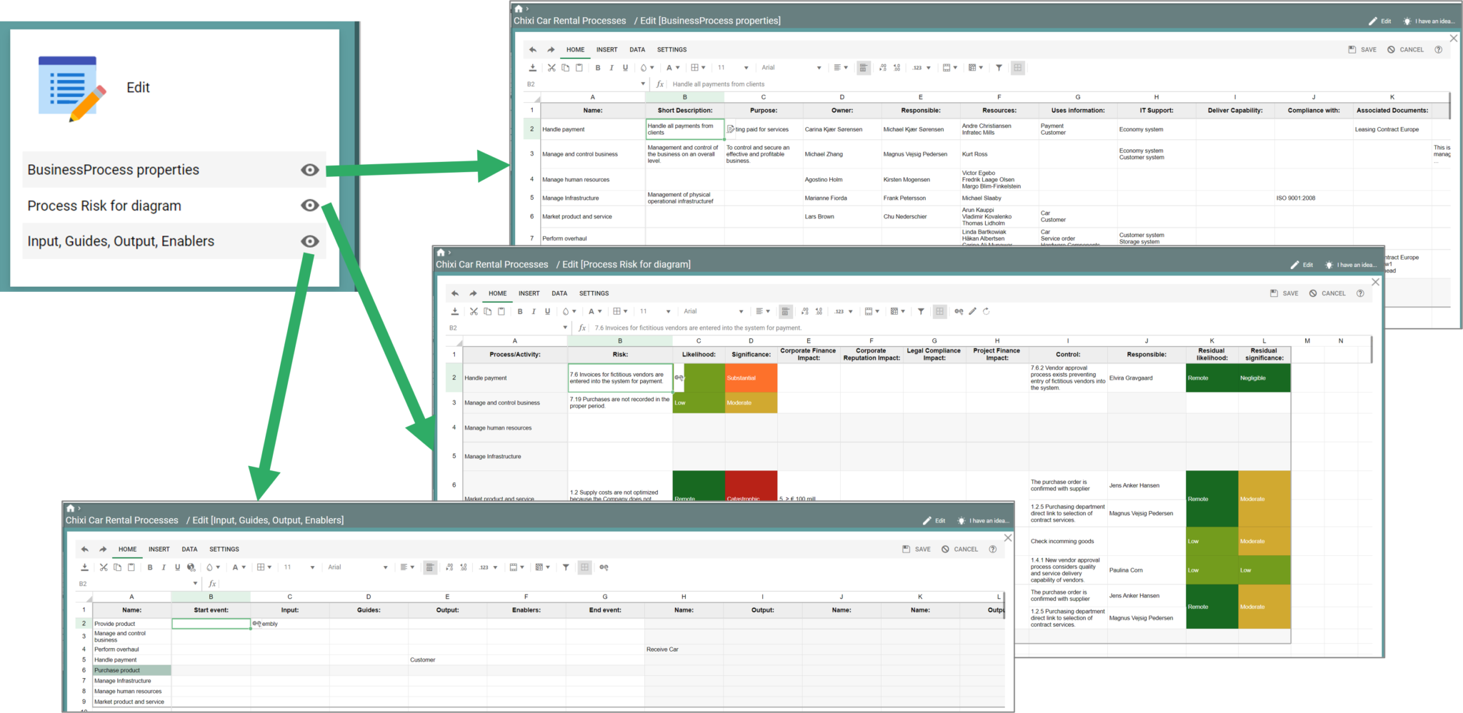Screen dimensions: 1463x713
Task: Switch to the INSERT tab
Action: tap(606, 49)
